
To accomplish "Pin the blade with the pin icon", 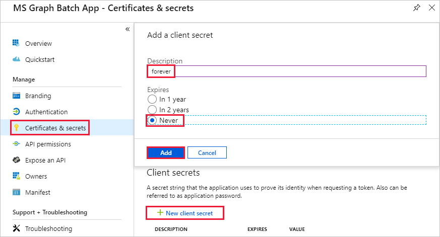I will coord(417,8).
